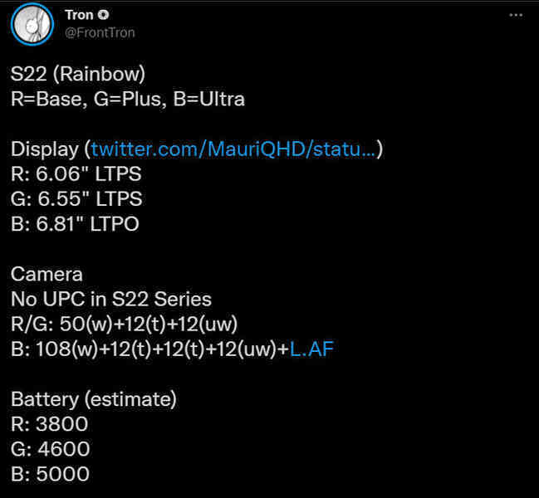Click the 'Battery (estimate)' heading
539x498 pixels.
point(94,399)
